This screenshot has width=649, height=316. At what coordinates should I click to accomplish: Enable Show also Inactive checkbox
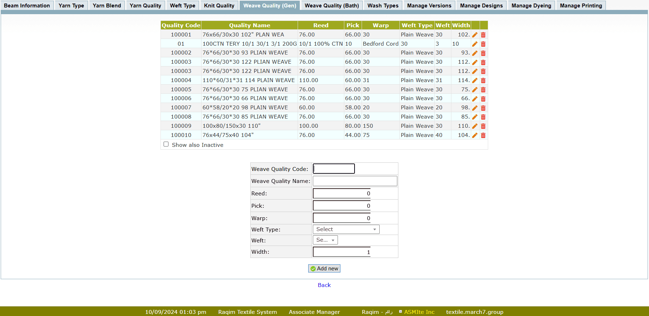166,144
